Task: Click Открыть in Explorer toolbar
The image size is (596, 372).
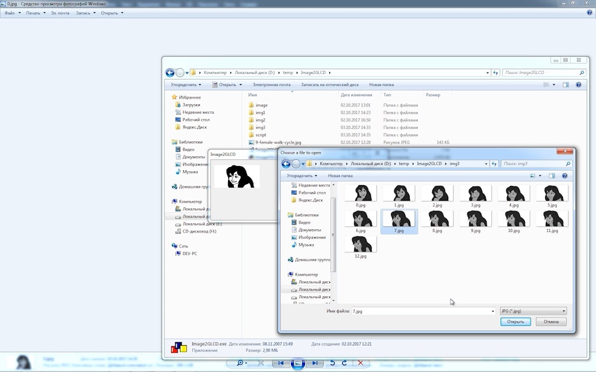Action: click(224, 85)
